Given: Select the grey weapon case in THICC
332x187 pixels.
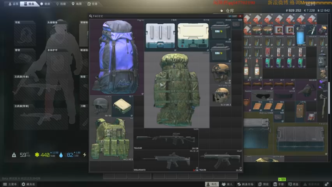Looking at the screenshot, I should click(x=160, y=35).
